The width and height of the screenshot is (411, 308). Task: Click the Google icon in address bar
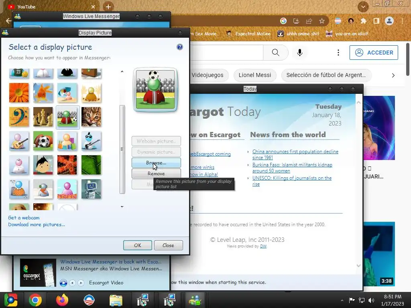283,21
